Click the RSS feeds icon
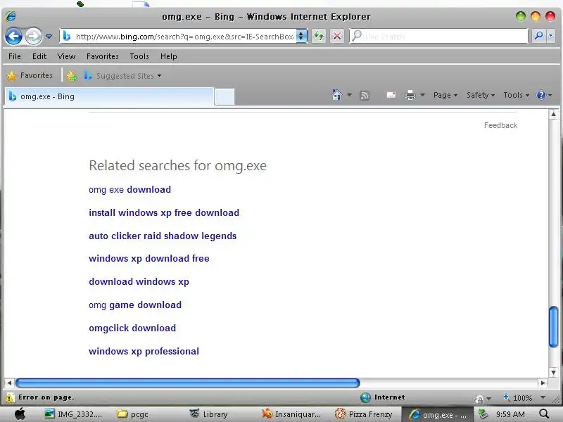 [365, 96]
